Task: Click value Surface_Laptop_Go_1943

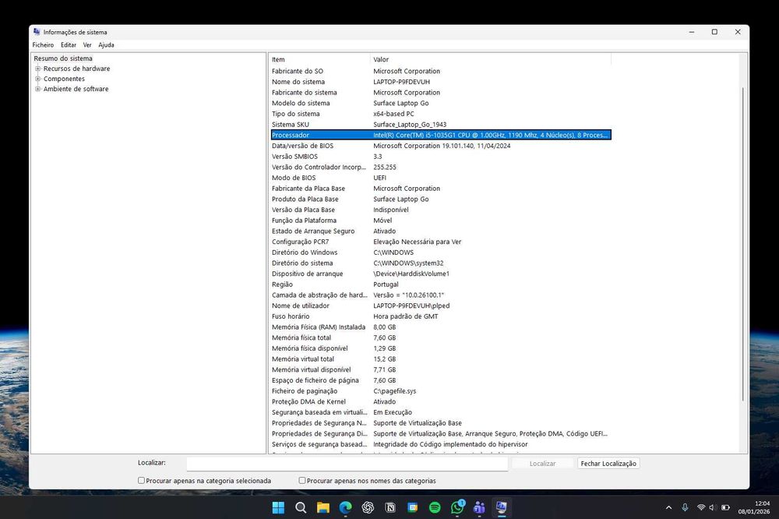Action: pos(410,124)
